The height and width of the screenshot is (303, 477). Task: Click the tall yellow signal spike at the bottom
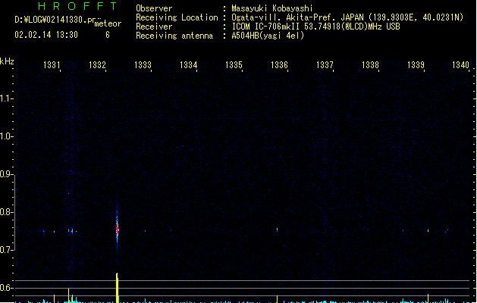(117, 288)
